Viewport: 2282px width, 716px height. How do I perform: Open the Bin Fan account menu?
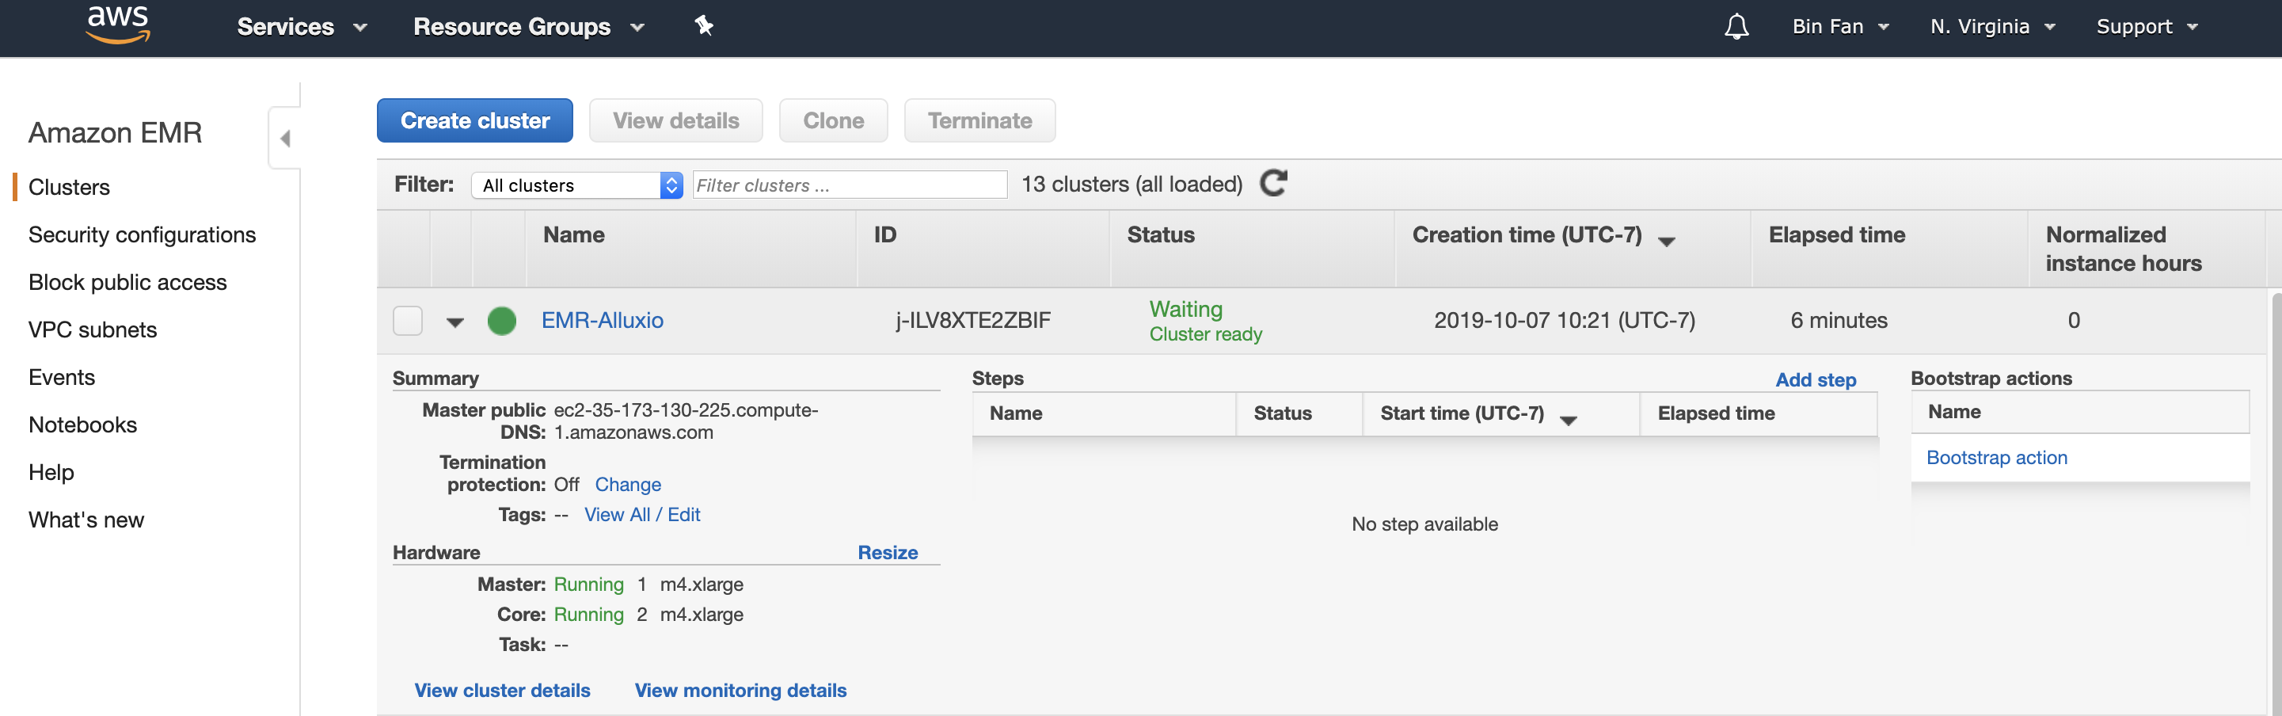(x=1840, y=27)
